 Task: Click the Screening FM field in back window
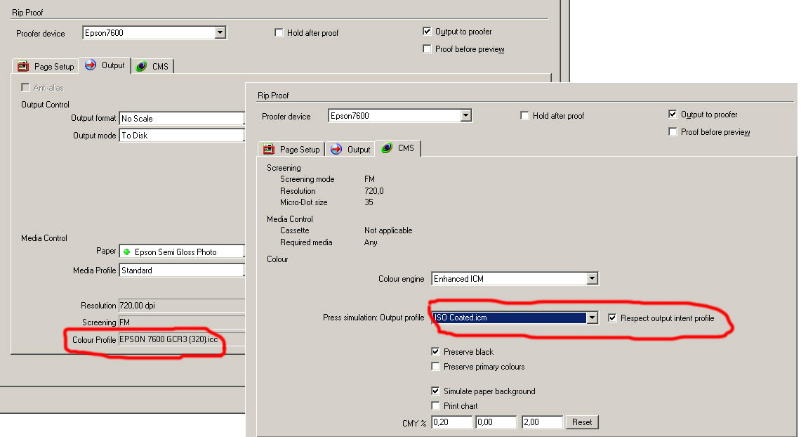tap(182, 322)
